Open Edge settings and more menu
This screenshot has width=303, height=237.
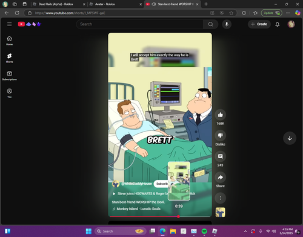click(288, 13)
